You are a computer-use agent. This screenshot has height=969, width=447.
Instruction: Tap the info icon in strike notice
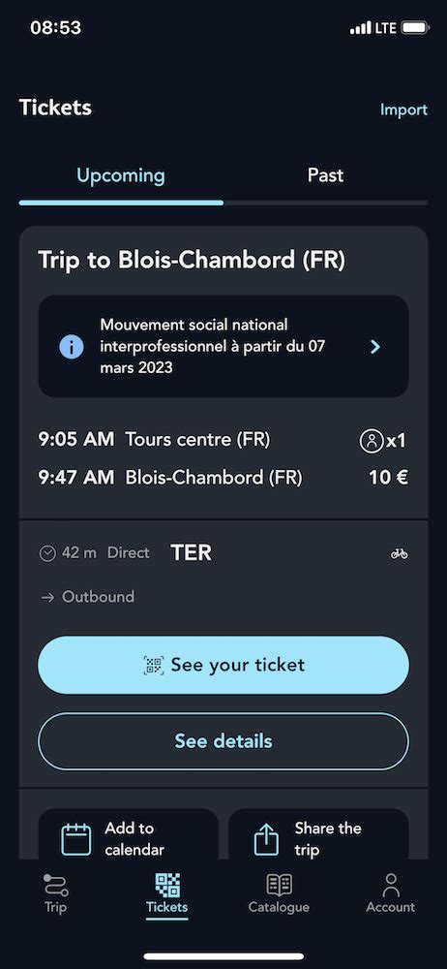pos(72,347)
